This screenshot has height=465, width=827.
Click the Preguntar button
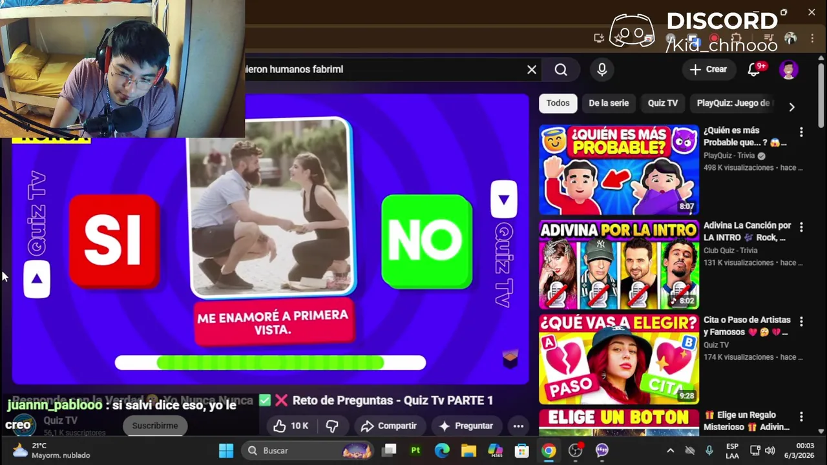tap(466, 426)
